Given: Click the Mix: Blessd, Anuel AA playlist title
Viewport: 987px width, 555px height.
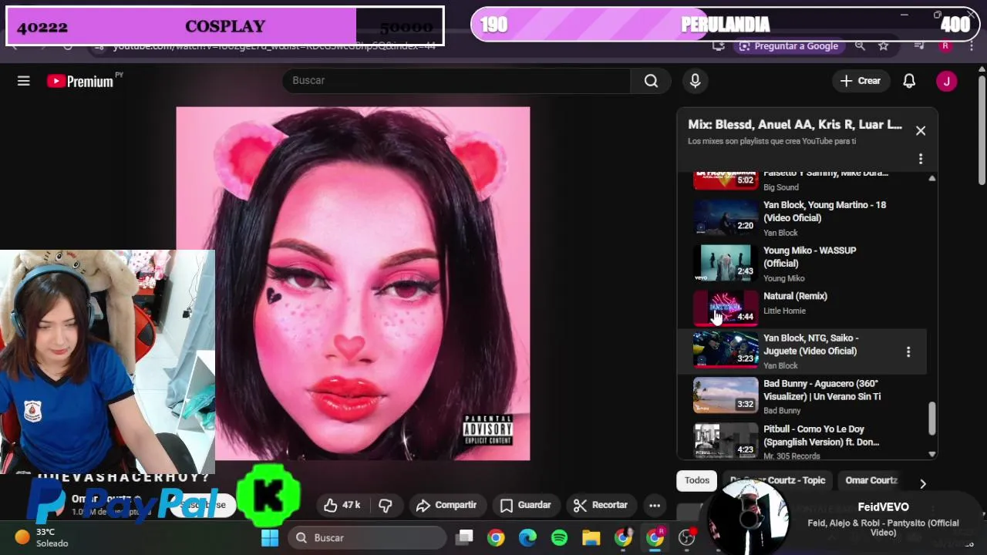Looking at the screenshot, I should [x=794, y=124].
